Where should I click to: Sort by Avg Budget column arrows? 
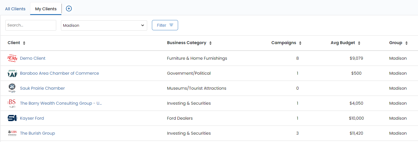[359, 43]
